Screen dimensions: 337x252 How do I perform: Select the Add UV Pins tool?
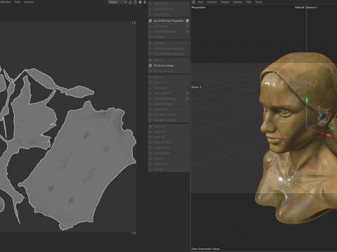169,3
